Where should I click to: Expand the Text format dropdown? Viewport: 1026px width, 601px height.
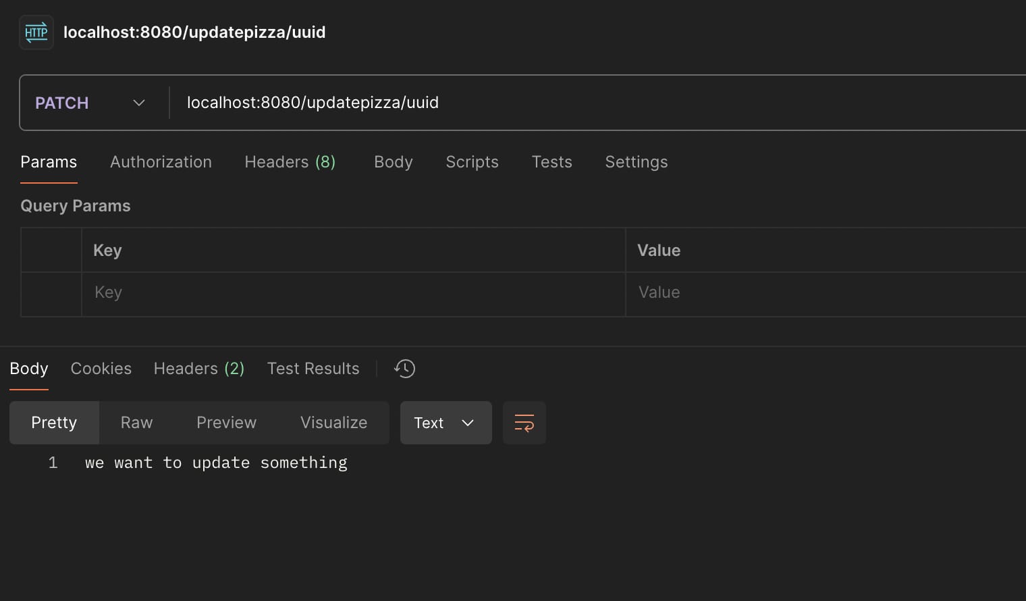coord(446,423)
